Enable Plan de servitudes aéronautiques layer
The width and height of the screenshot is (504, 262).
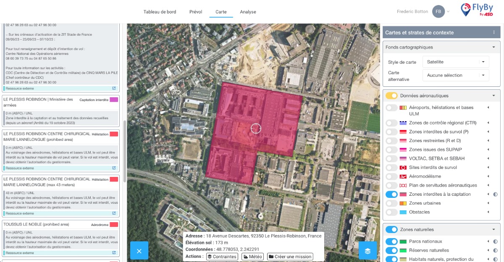coord(391,185)
